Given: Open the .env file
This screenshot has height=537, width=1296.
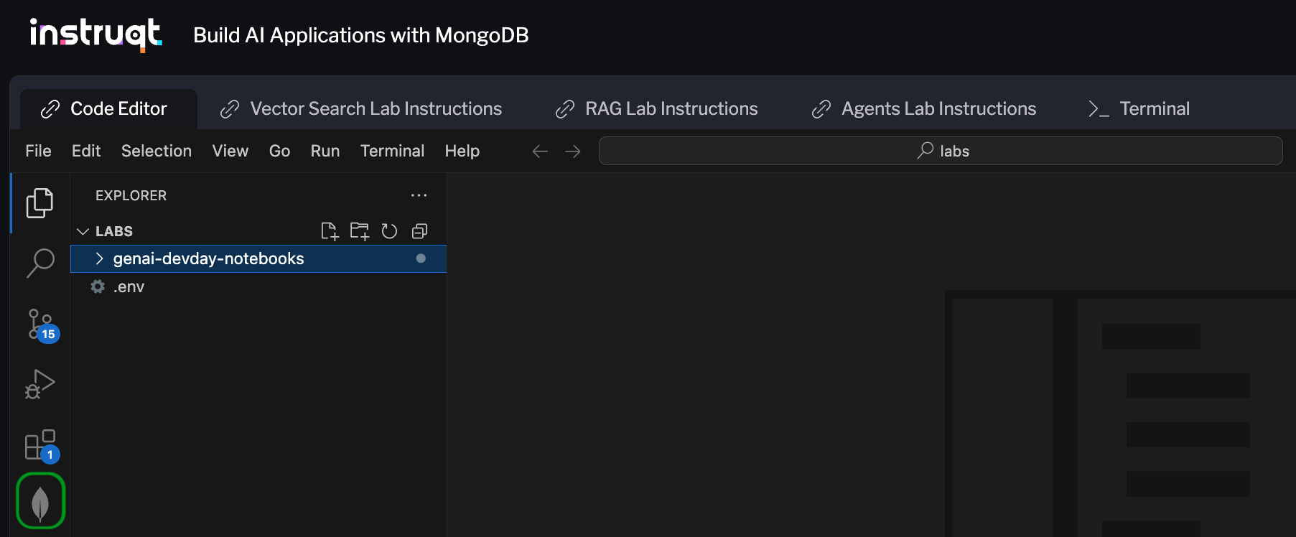Looking at the screenshot, I should [x=258, y=286].
